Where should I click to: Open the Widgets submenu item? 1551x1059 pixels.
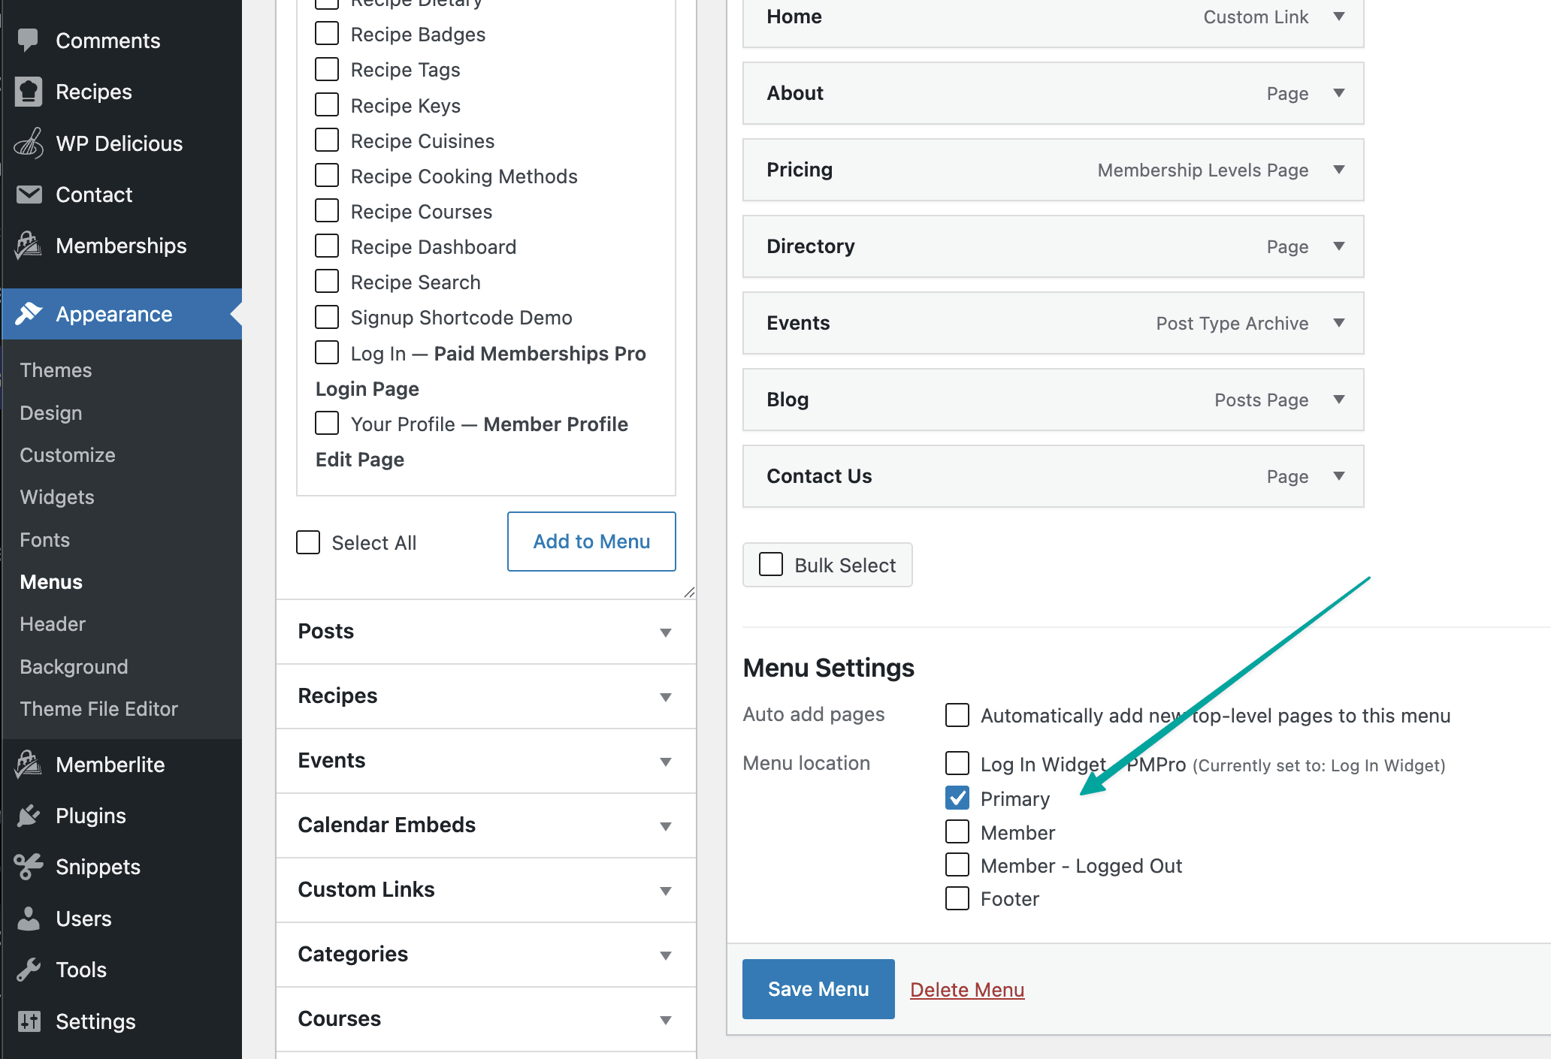(x=57, y=497)
